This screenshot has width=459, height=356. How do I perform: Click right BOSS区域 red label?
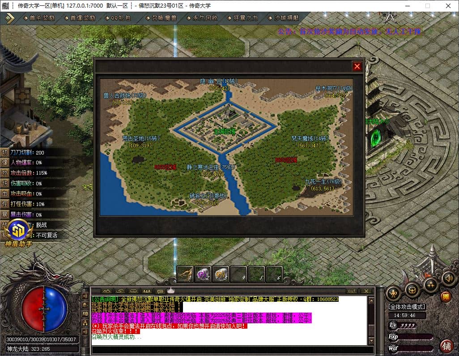(286, 160)
